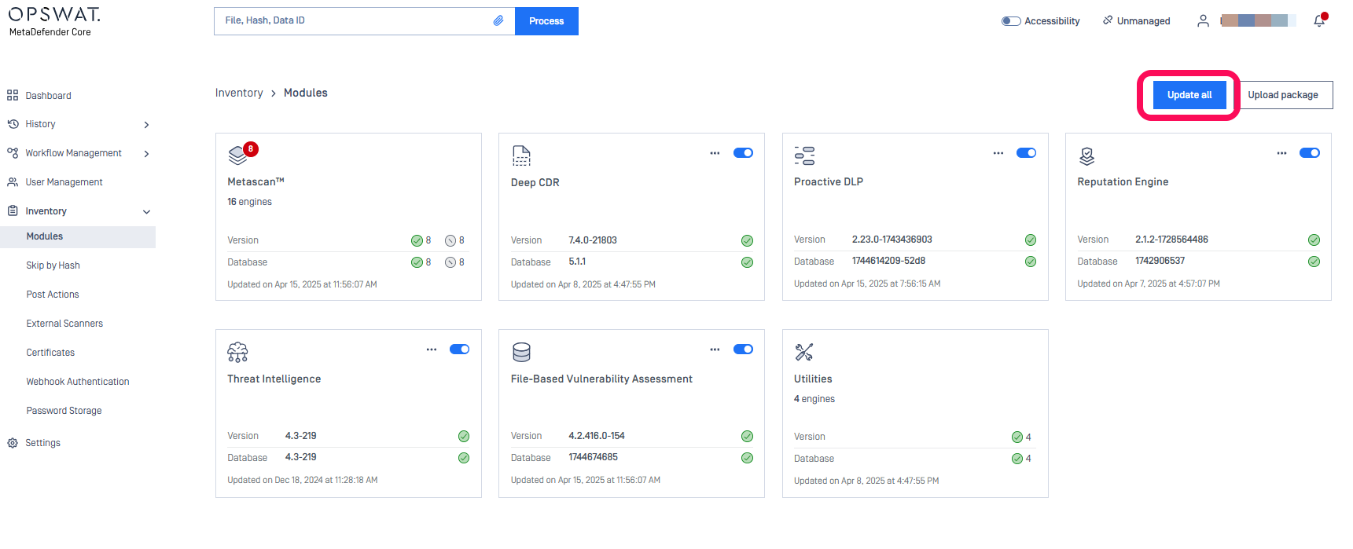Image resolution: width=1353 pixels, height=549 pixels.
Task: Toggle the Accessibility switch
Action: click(x=1011, y=21)
